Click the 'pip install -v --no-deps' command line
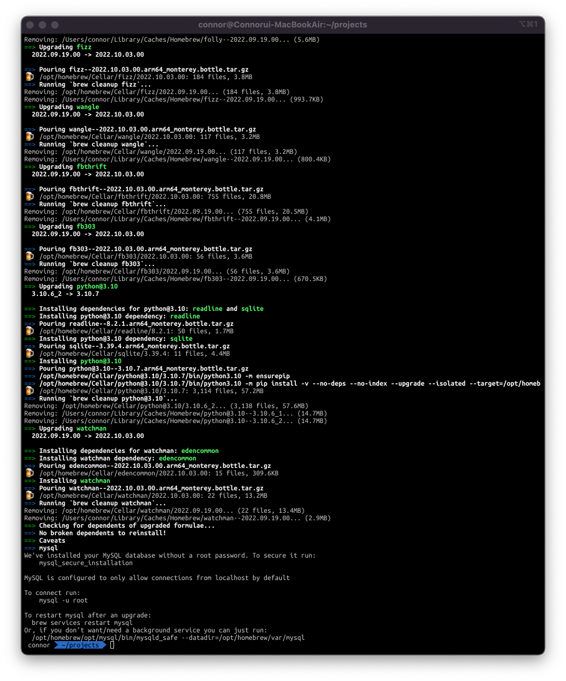 (x=282, y=384)
